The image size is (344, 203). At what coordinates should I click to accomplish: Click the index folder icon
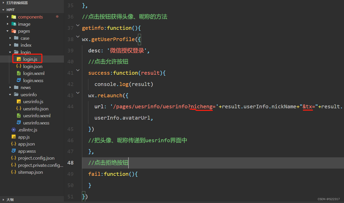[16, 45]
